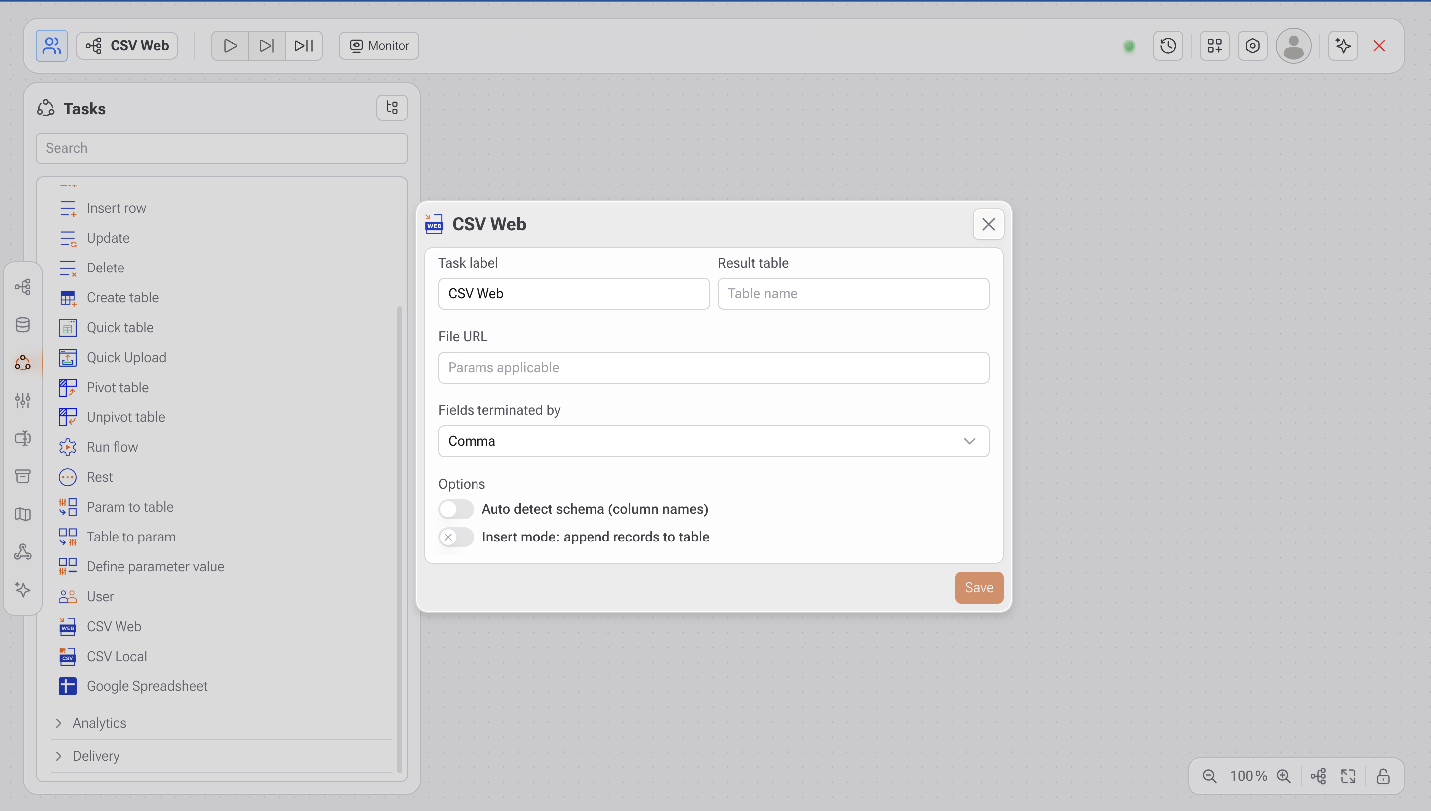Click the tree layout icon in Tasks header

[392, 108]
